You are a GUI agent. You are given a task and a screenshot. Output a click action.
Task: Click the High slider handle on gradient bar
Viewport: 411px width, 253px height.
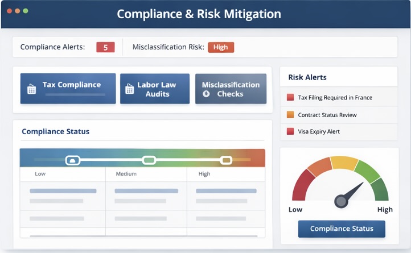[x=226, y=160]
